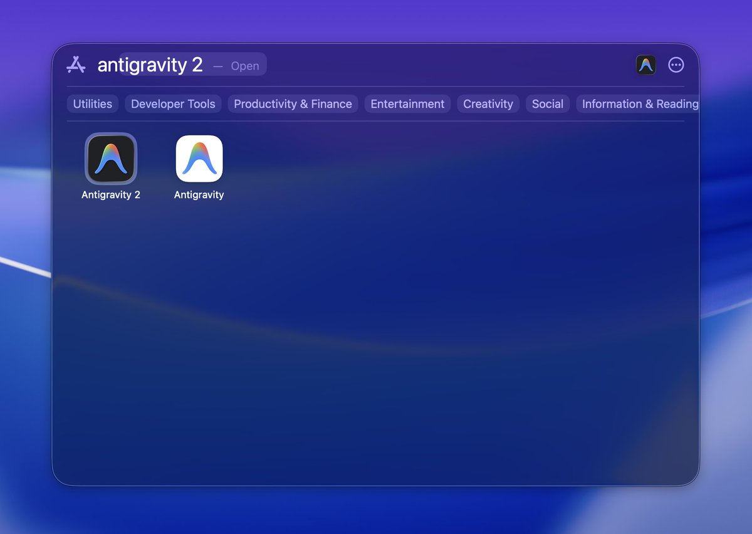Select the Developer Tools category
The image size is (752, 534).
click(x=173, y=104)
